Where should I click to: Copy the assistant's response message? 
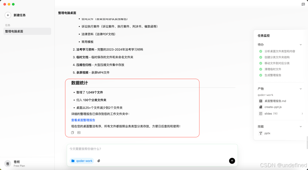[x=72, y=132]
